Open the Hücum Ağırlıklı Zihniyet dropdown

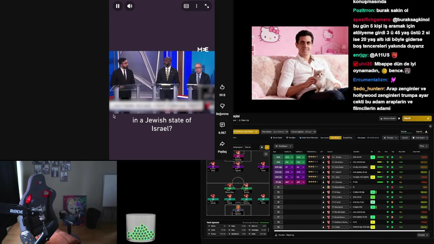tap(303, 131)
